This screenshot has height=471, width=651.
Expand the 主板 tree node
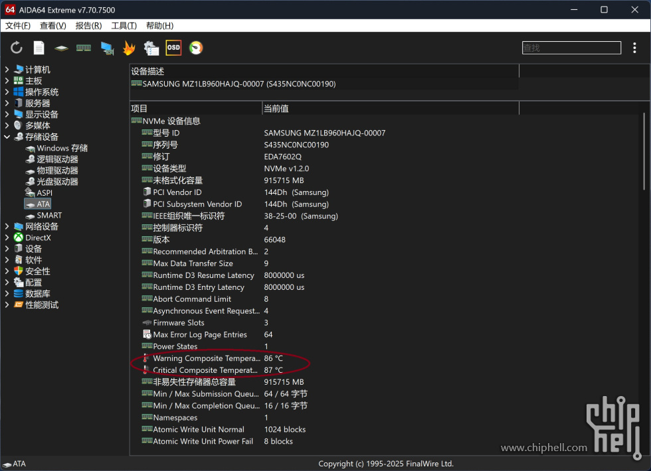[x=7, y=80]
